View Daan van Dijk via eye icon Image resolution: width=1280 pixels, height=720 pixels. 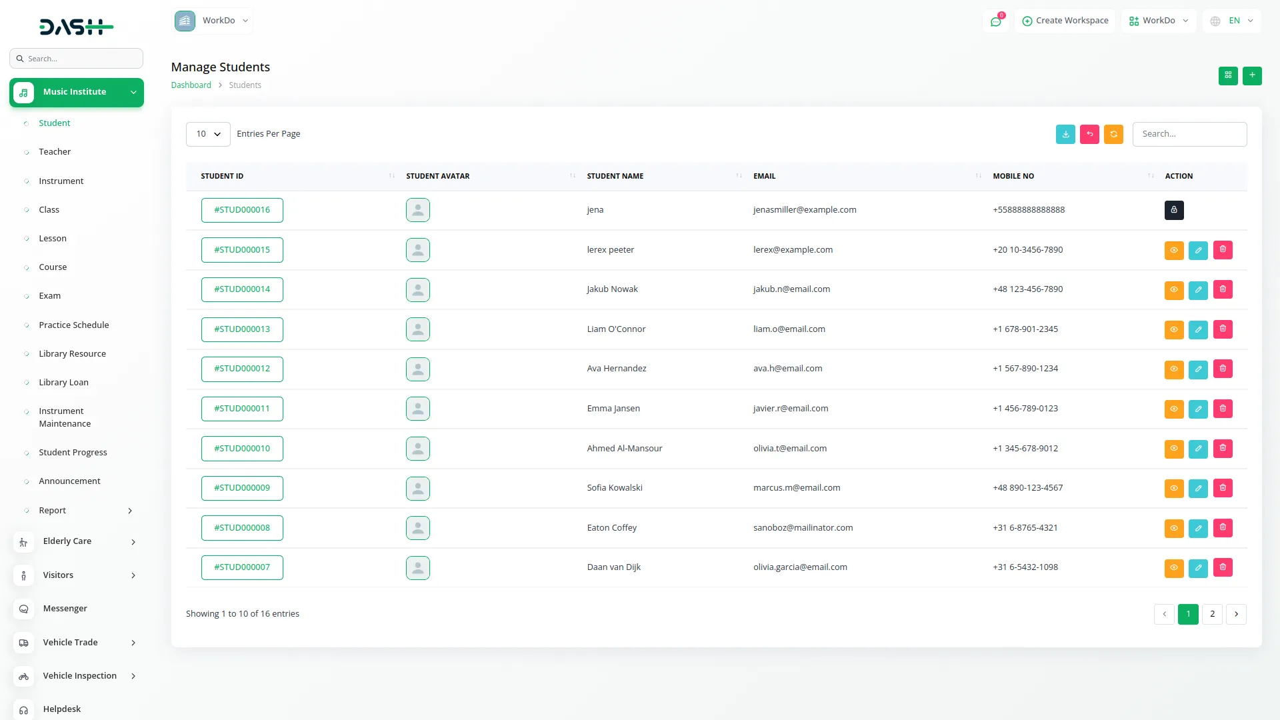[1173, 568]
